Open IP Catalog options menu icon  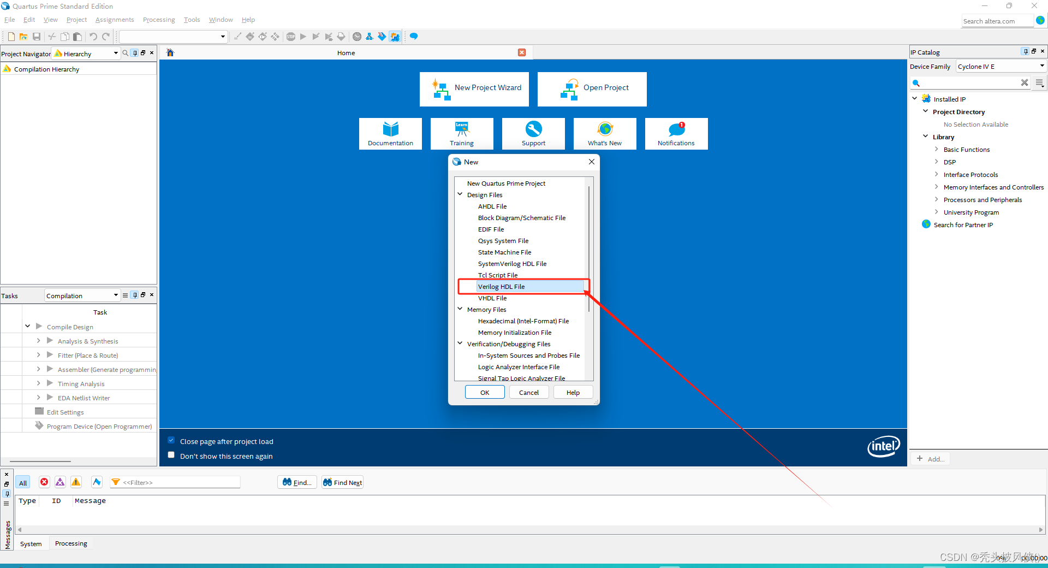click(x=1040, y=83)
